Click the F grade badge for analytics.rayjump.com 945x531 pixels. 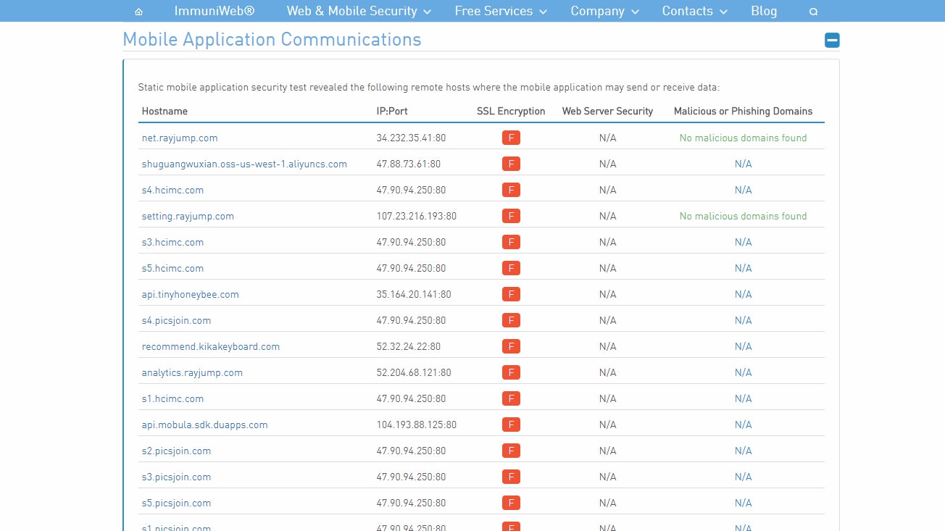point(511,372)
